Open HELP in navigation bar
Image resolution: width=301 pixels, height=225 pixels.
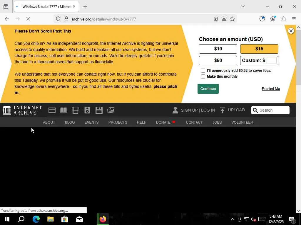[141, 122]
